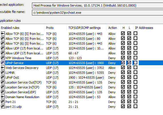
Task: Click the direction icon beside LLMNR rule
Action: (3, 72)
